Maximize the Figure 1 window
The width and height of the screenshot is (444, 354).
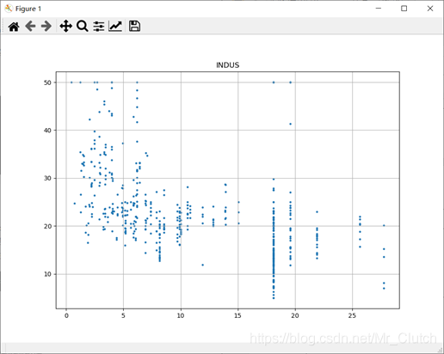[404, 9]
